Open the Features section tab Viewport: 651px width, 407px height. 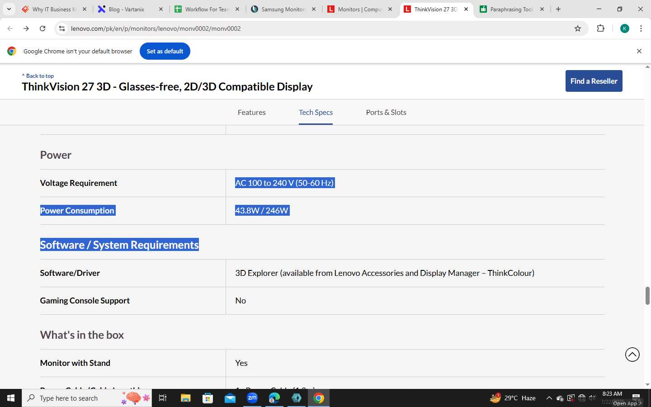tap(252, 112)
